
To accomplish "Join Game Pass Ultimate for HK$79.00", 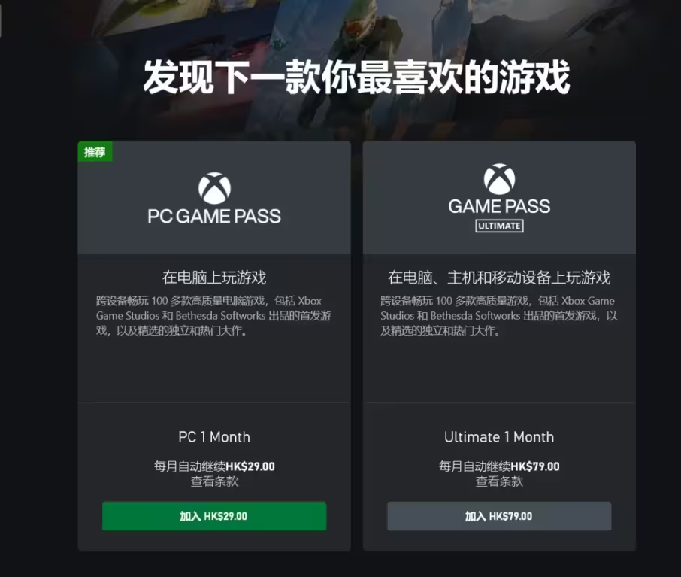I will [499, 516].
